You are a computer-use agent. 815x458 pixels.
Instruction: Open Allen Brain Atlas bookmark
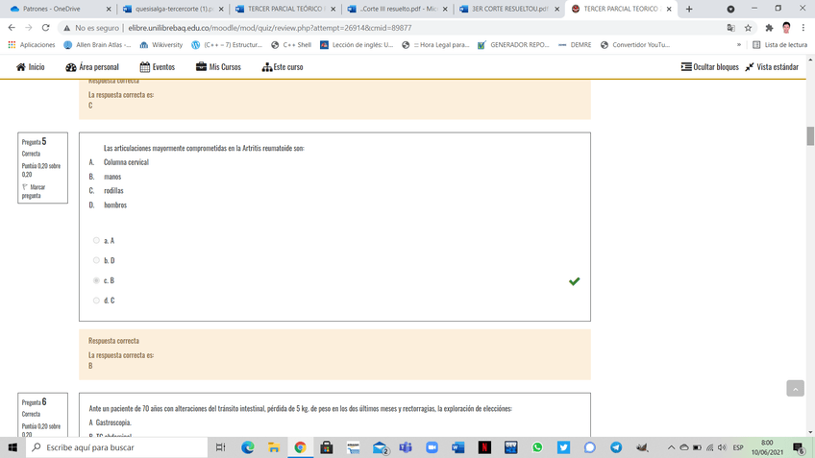97,45
